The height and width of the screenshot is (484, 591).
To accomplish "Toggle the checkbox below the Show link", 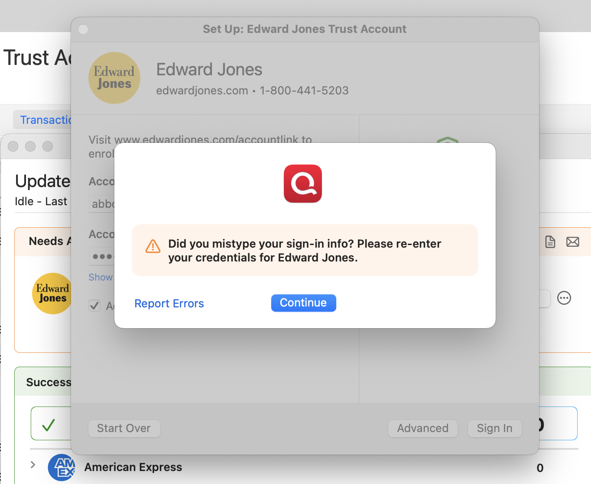I will (x=94, y=306).
